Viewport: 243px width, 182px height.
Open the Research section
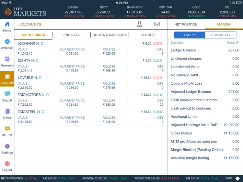pos(7,62)
